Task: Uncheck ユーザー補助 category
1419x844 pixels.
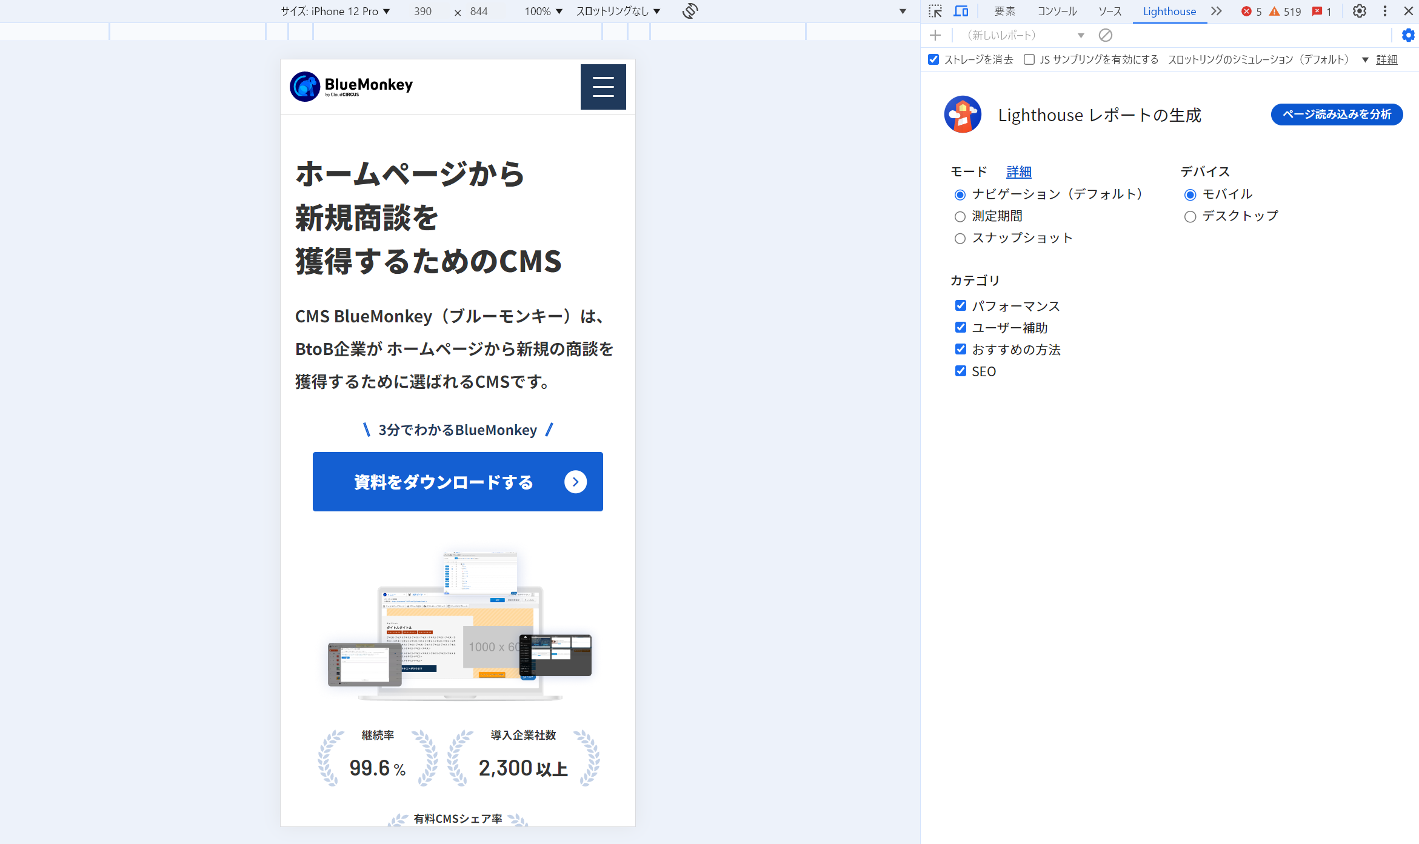Action: click(960, 327)
